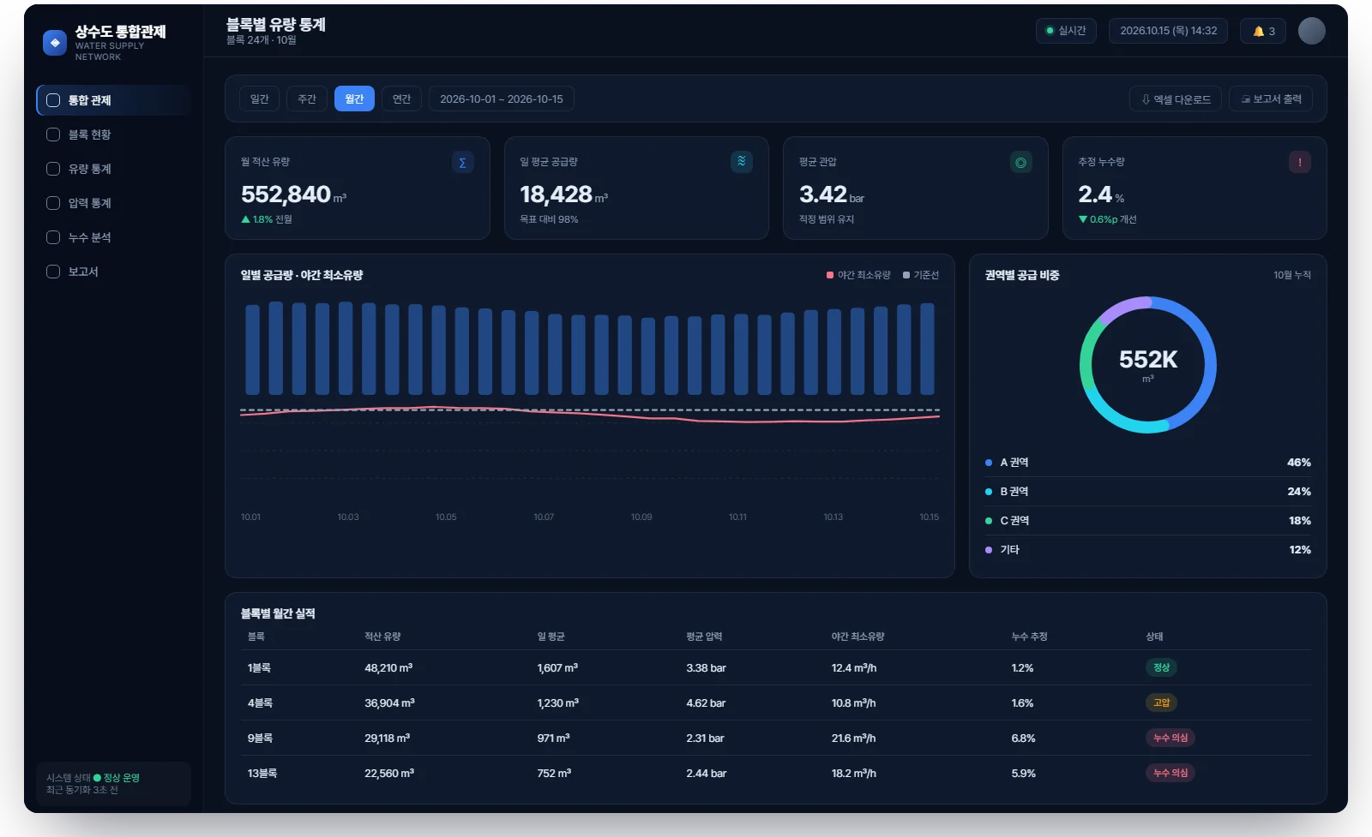Click the 48,210 m³ cell for 1블록
Viewport: 1372px width, 837px height.
pos(388,668)
